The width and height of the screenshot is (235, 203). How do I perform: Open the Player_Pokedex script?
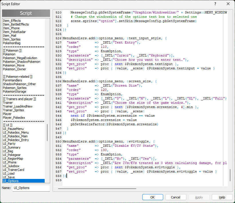(x=14, y=118)
